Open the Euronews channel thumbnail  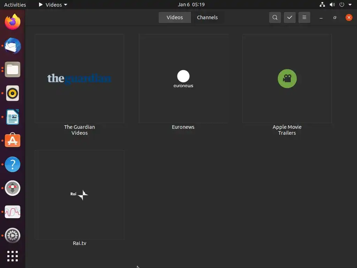[x=183, y=79]
